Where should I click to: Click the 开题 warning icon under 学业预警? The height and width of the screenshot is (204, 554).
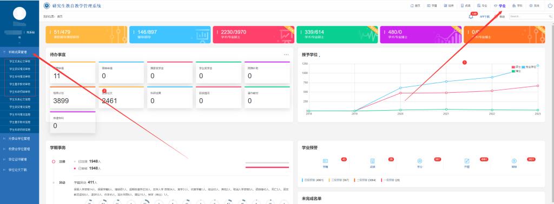click(467, 161)
